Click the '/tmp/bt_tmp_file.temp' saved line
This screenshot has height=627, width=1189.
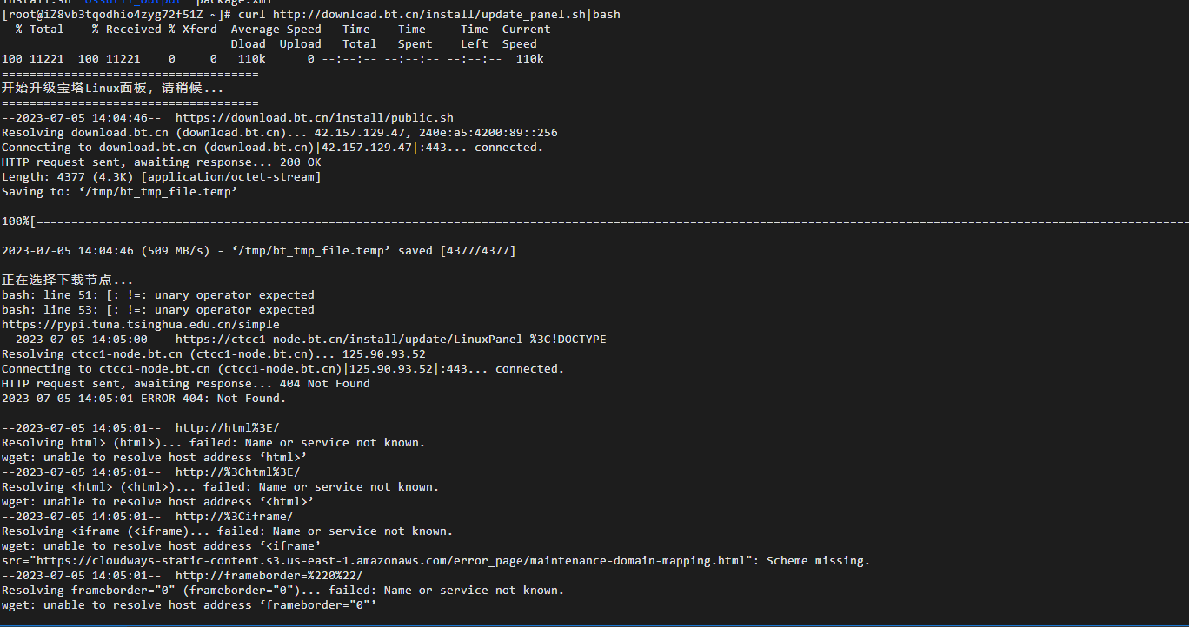[x=258, y=251]
